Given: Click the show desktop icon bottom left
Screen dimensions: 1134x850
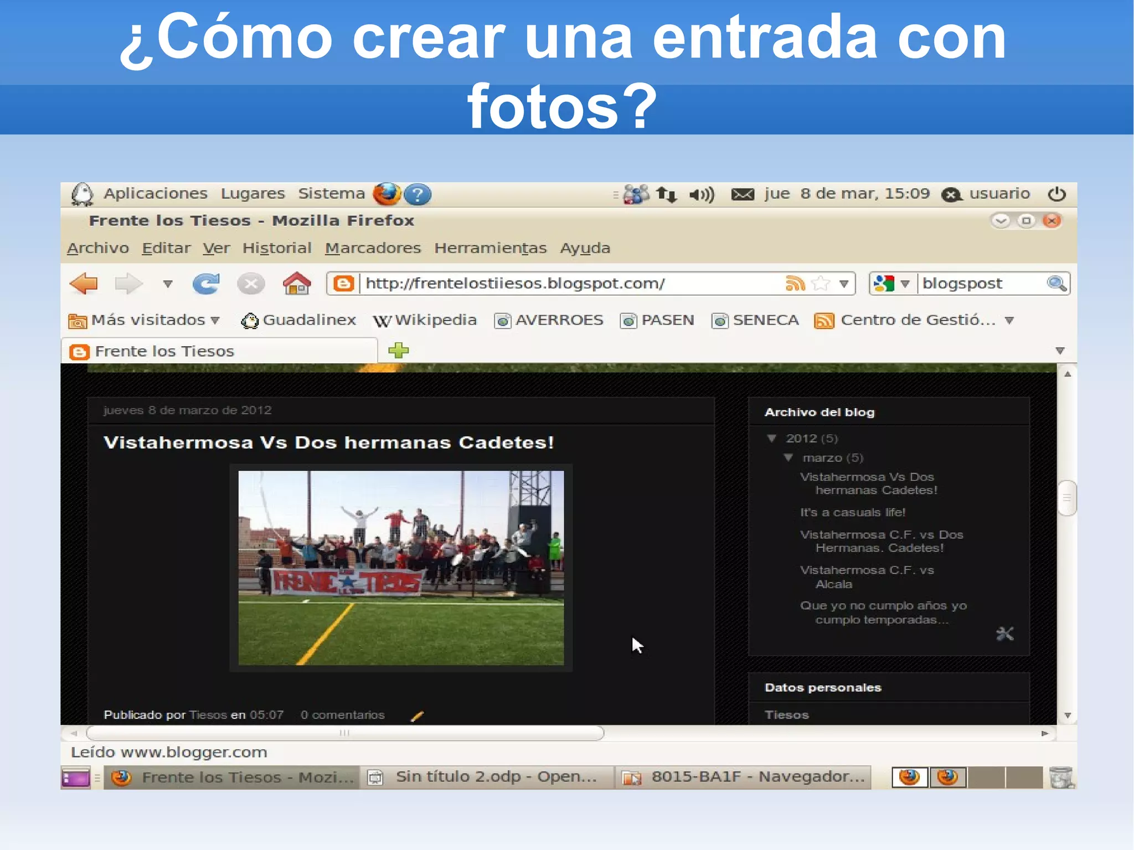Looking at the screenshot, I should [x=76, y=778].
